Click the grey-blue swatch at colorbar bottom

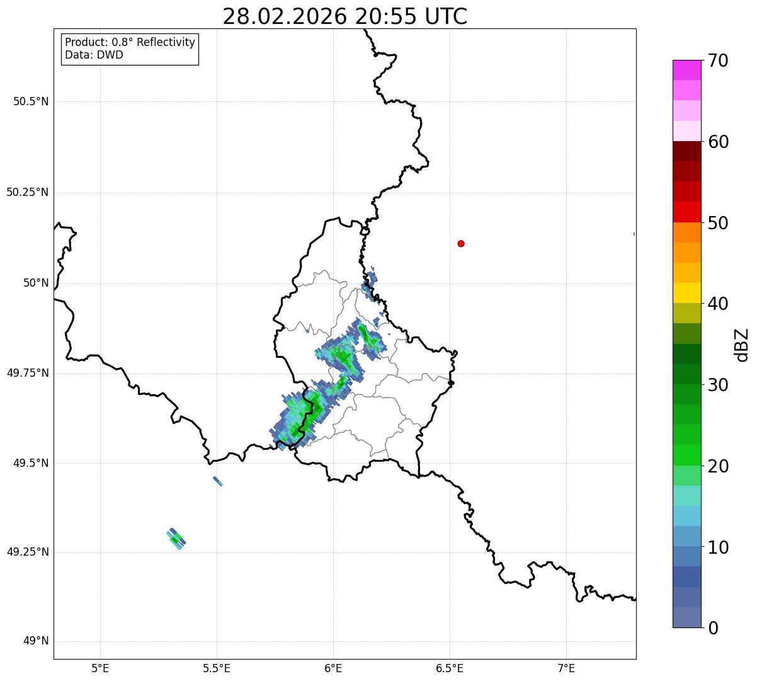click(x=686, y=617)
